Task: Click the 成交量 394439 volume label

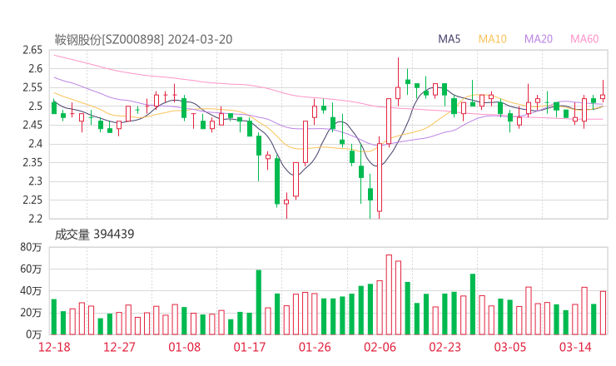Action: click(94, 235)
